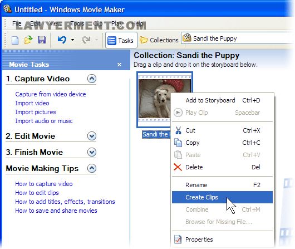Click the 1. Capture Video heading
The height and width of the screenshot is (249, 295).
point(38,79)
